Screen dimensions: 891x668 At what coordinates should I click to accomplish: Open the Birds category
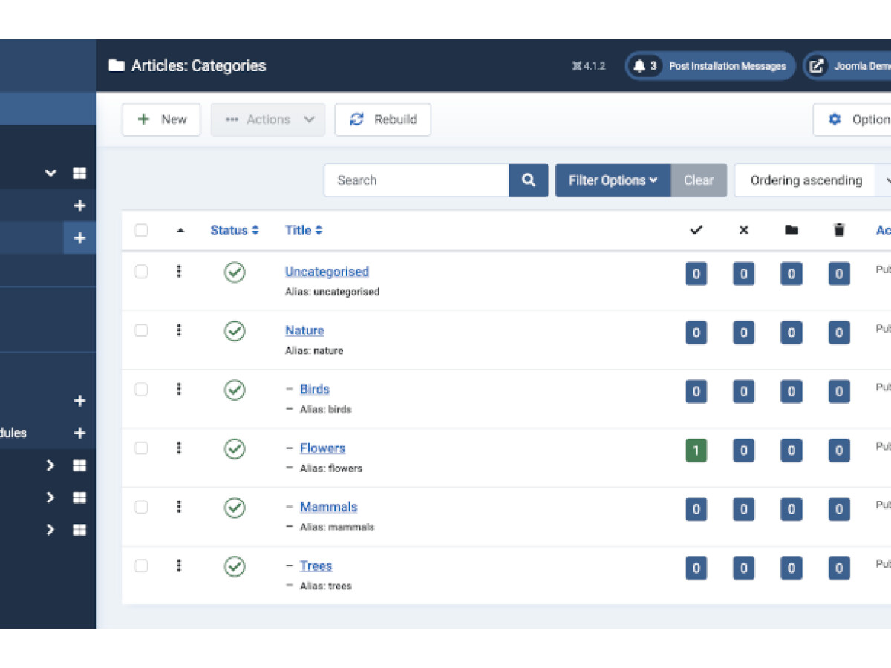[315, 389]
